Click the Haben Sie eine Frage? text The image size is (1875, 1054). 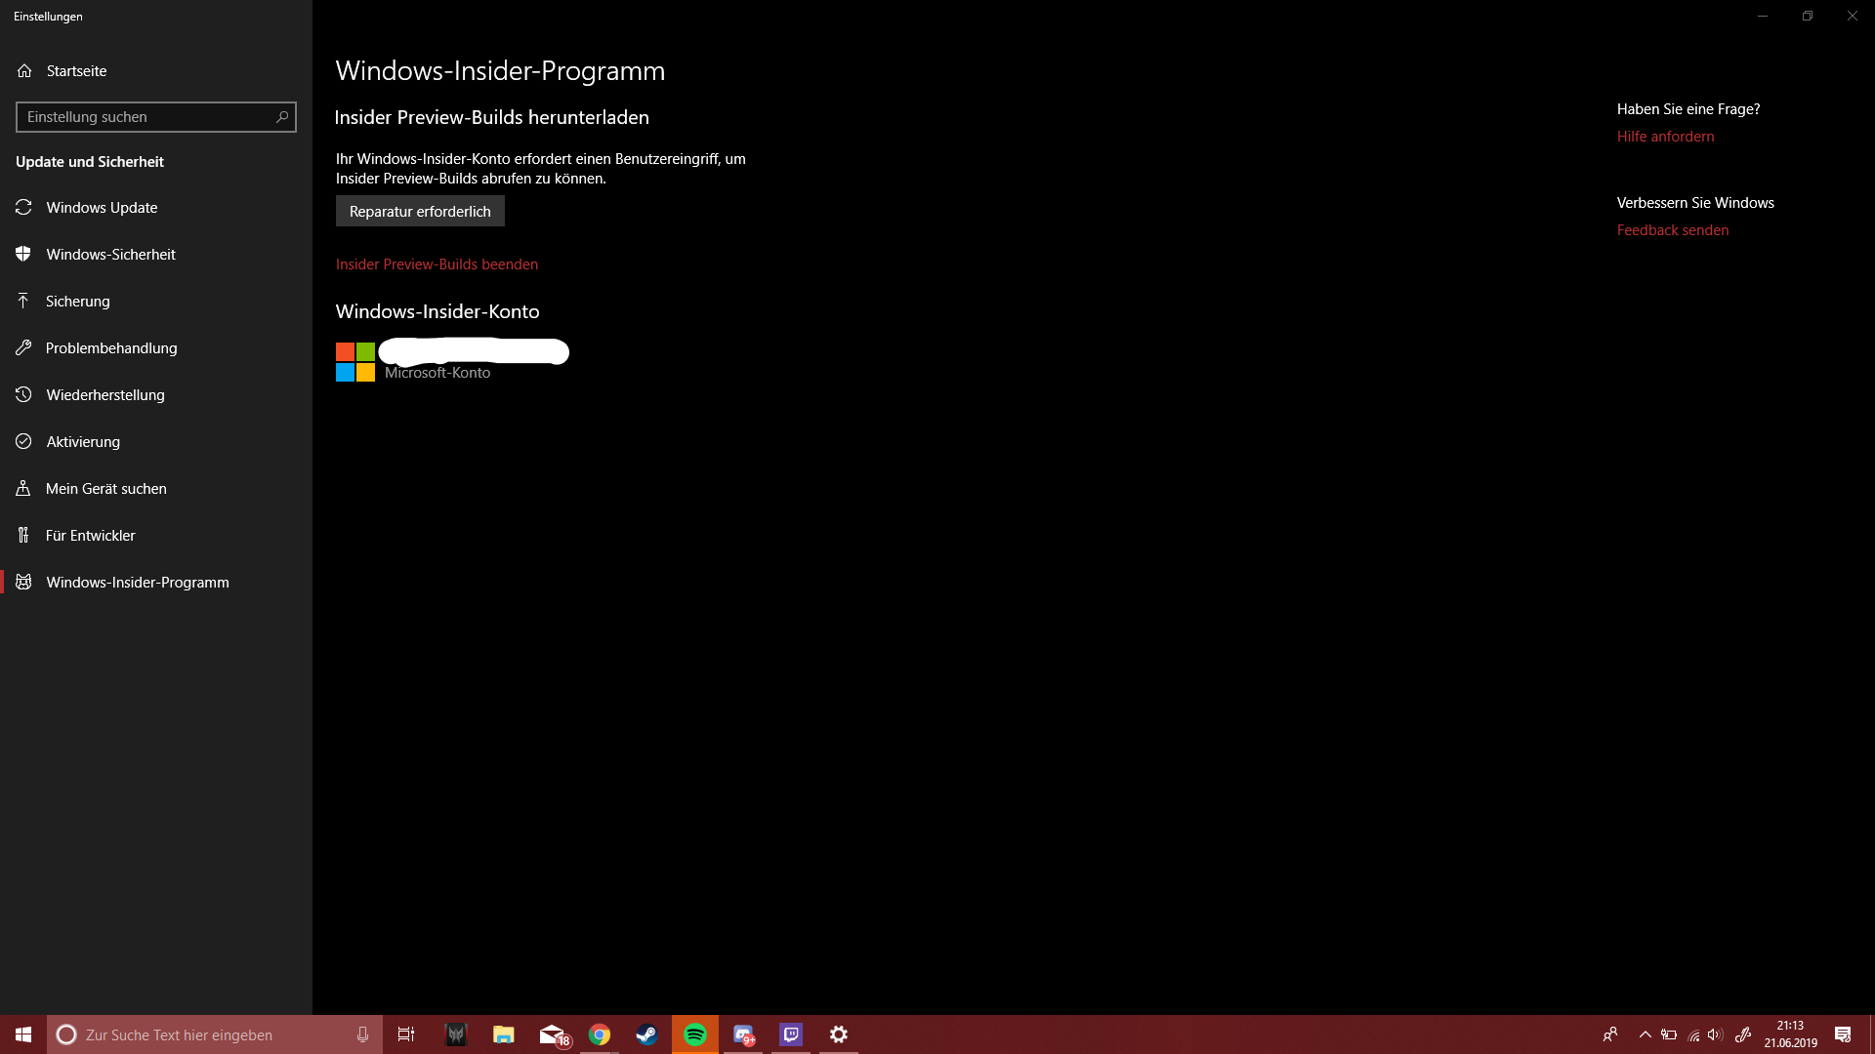[1688, 109]
